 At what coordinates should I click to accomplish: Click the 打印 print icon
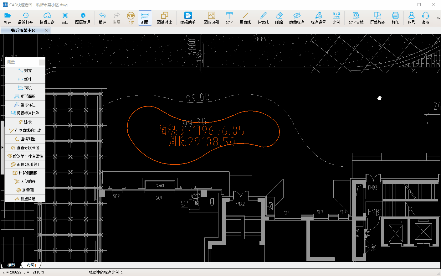[x=395, y=18]
